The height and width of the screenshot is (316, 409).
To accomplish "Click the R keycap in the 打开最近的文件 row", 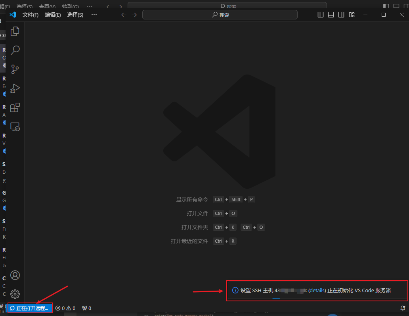I will coord(233,241).
